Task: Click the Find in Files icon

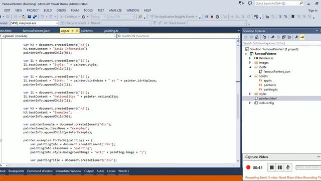Action: tap(140, 17)
